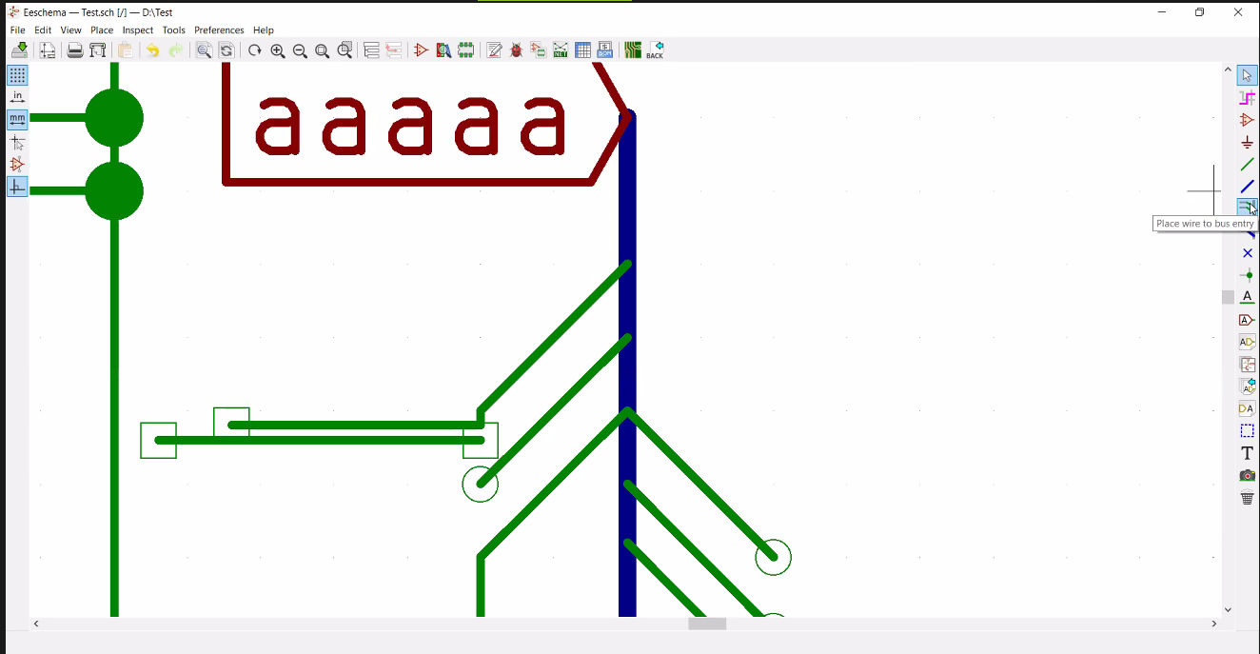Select the hierarchical sheet tool

pyautogui.click(x=1248, y=365)
